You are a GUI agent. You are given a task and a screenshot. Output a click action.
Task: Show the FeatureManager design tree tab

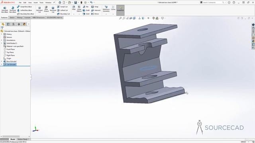click(3, 24)
